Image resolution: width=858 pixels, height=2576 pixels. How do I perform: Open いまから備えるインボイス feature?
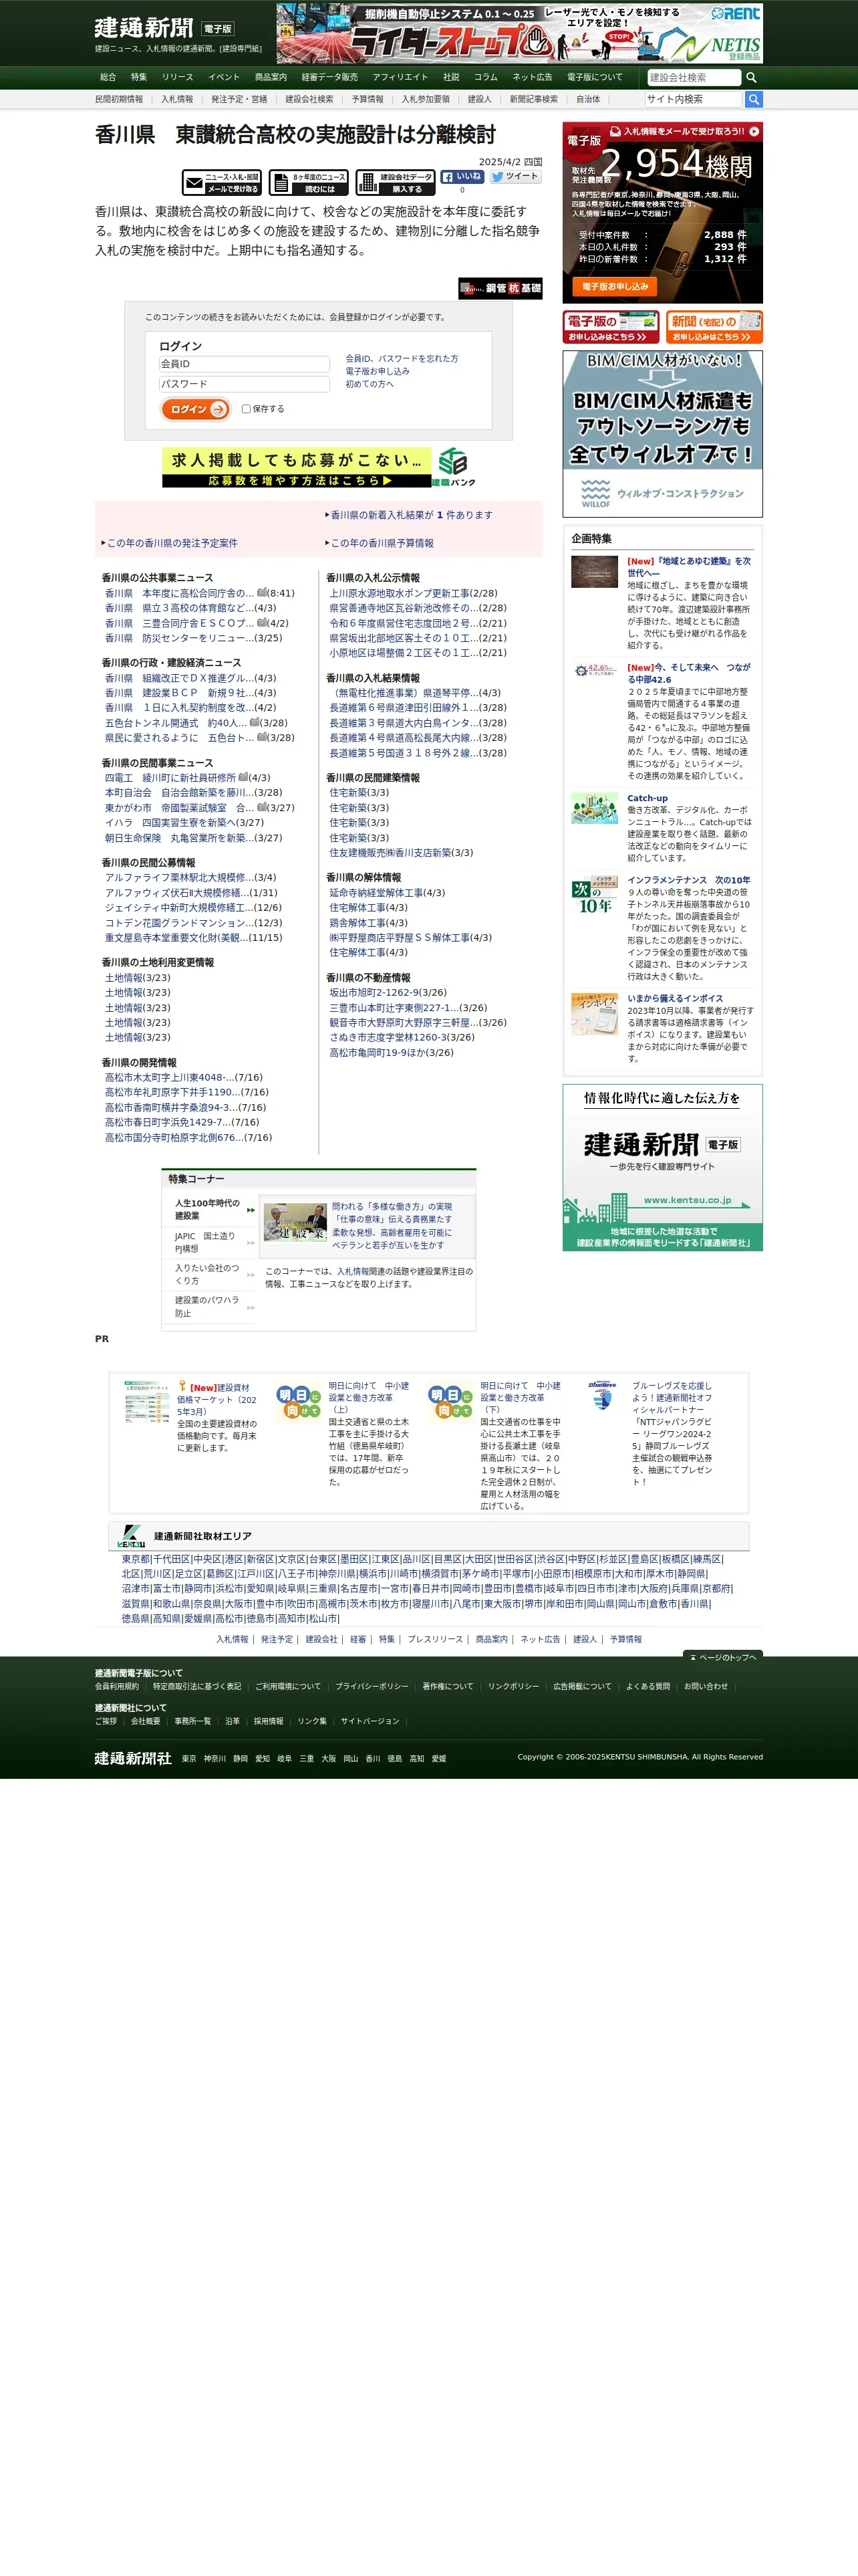[x=674, y=998]
